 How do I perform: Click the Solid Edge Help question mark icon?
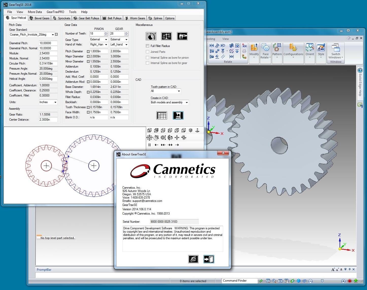click(360, 70)
